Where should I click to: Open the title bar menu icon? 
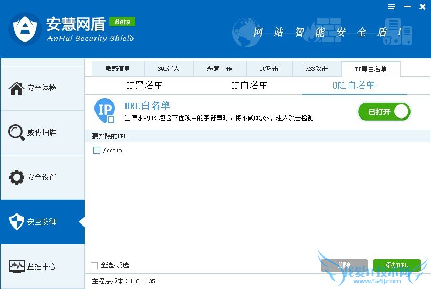392,7
